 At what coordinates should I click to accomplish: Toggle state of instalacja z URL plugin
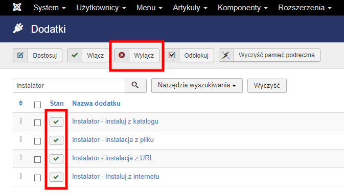click(56, 159)
